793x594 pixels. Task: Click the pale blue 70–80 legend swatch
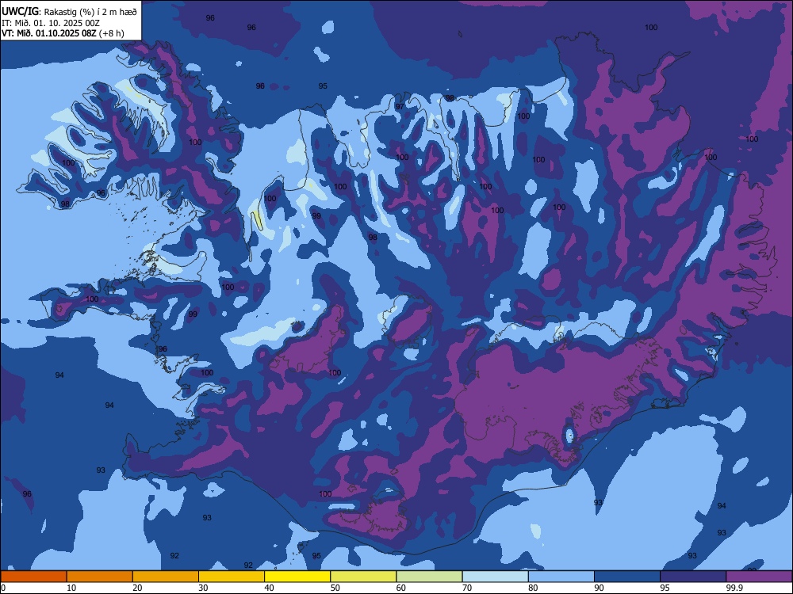click(496, 577)
